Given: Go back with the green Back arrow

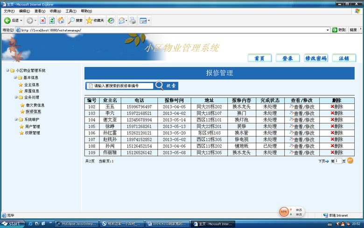Looking at the screenshot, I should click(x=7, y=21).
